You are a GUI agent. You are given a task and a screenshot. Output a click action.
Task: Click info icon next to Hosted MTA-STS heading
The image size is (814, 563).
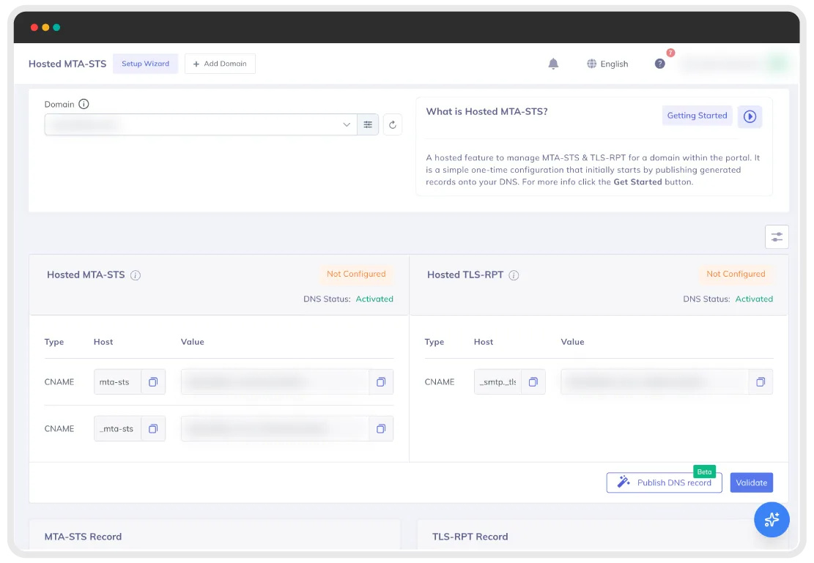(136, 275)
